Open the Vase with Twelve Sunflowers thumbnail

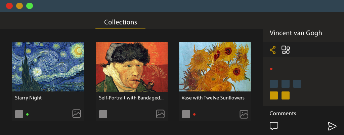pyautogui.click(x=215, y=67)
